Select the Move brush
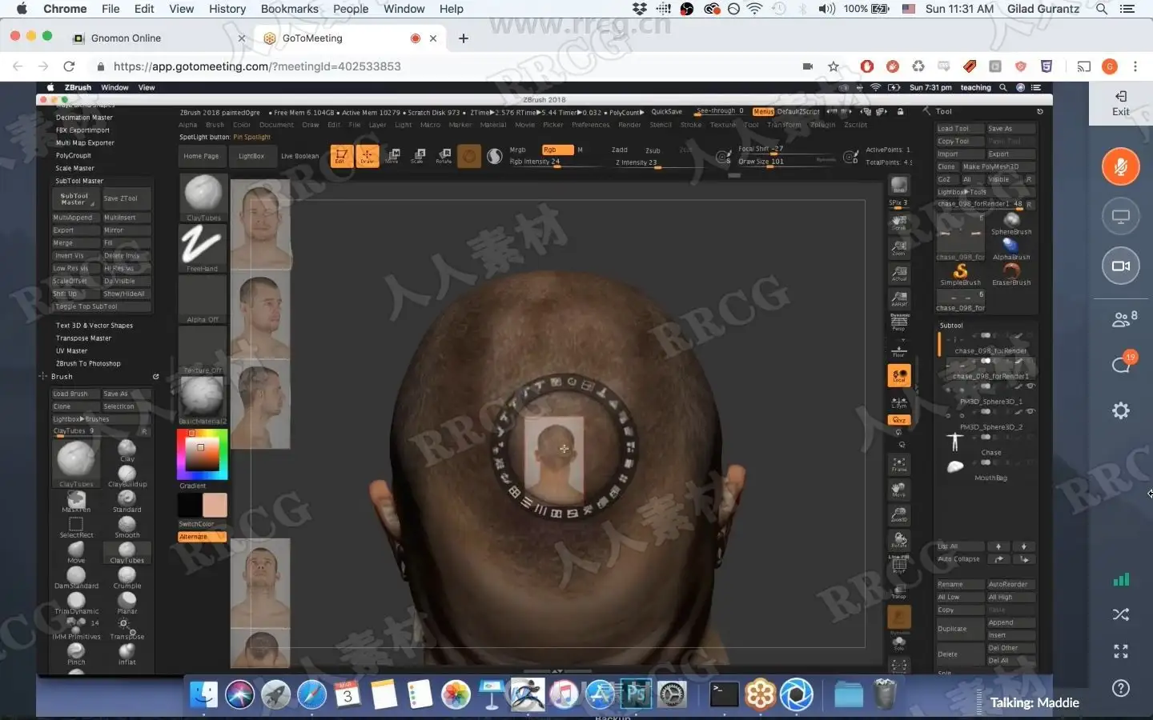The image size is (1153, 720). point(76,550)
